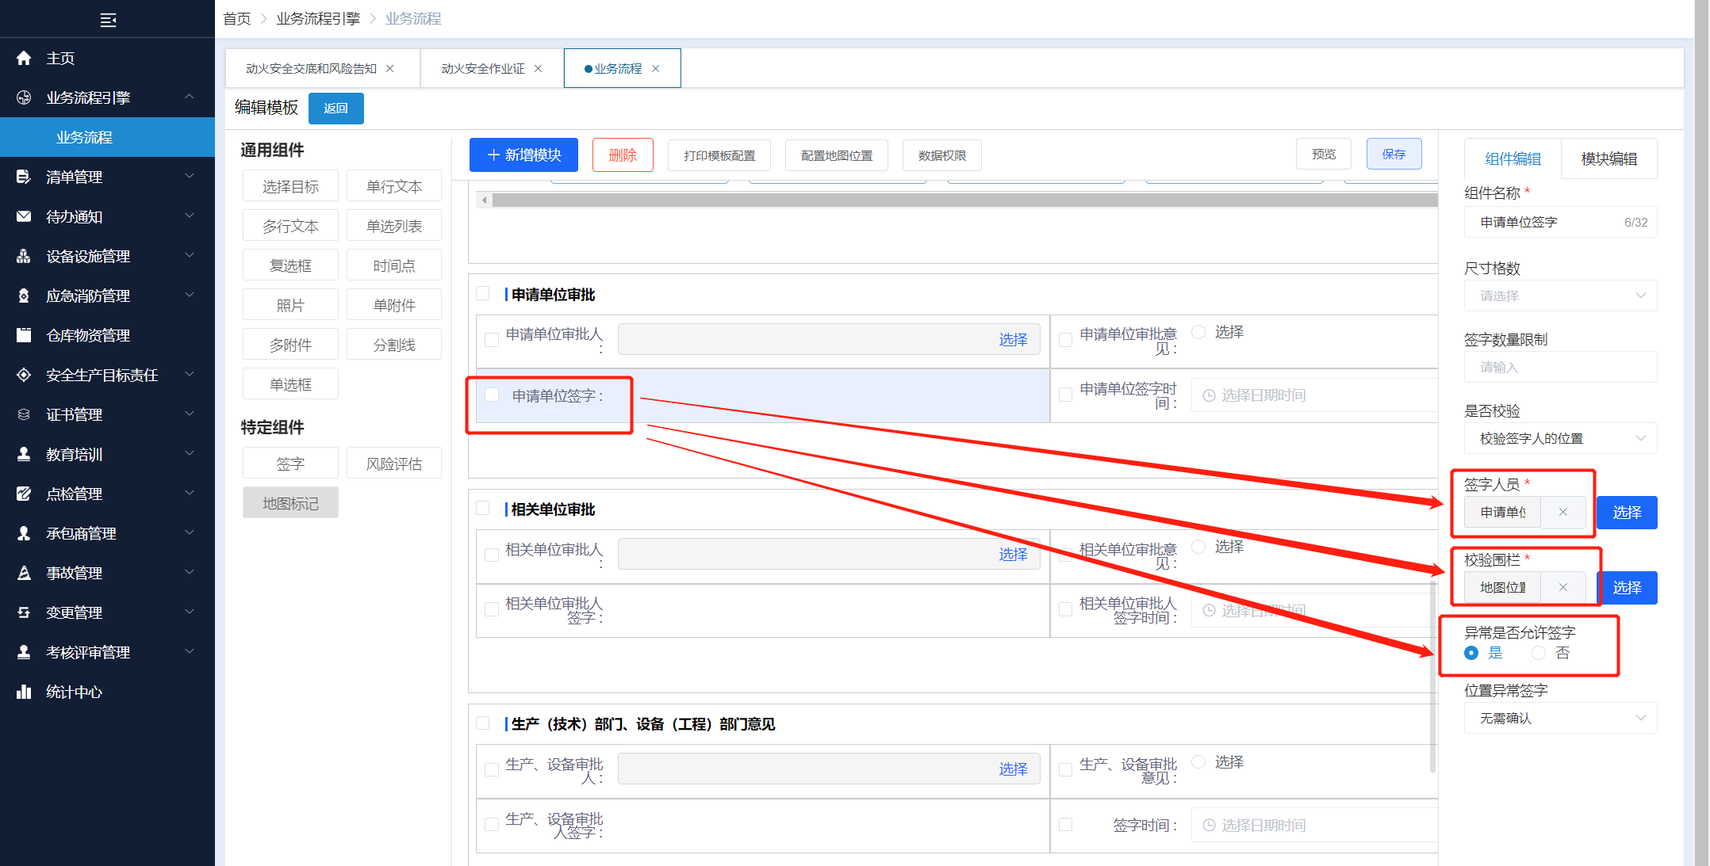This screenshot has width=1710, height=866.
Task: Expand the 设备设施管理 menu
Action: (x=189, y=255)
